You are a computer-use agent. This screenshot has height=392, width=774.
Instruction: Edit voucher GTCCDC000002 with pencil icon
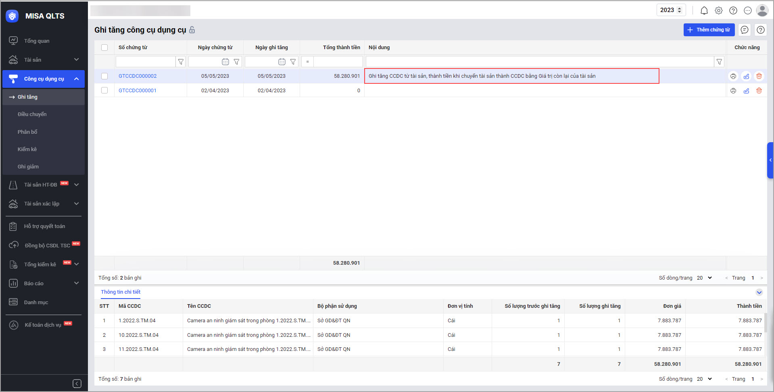746,76
